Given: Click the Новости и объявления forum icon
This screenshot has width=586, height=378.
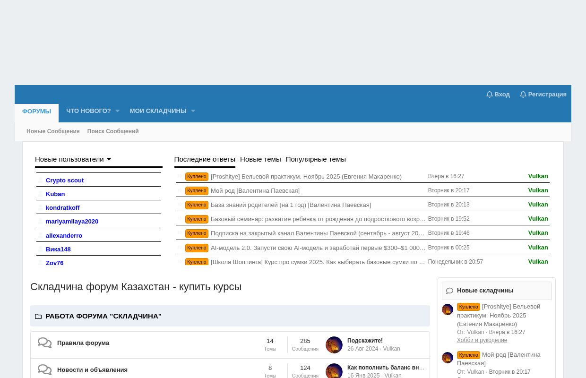Looking at the screenshot, I should pyautogui.click(x=45, y=370).
